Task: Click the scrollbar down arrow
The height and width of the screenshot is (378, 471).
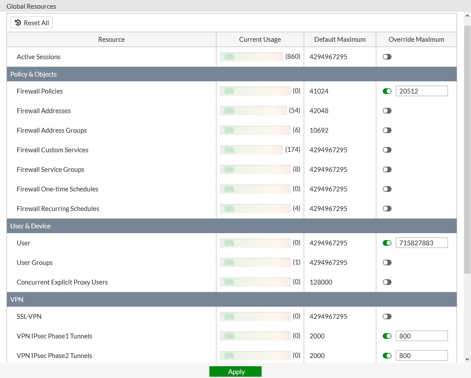Action: [467, 359]
